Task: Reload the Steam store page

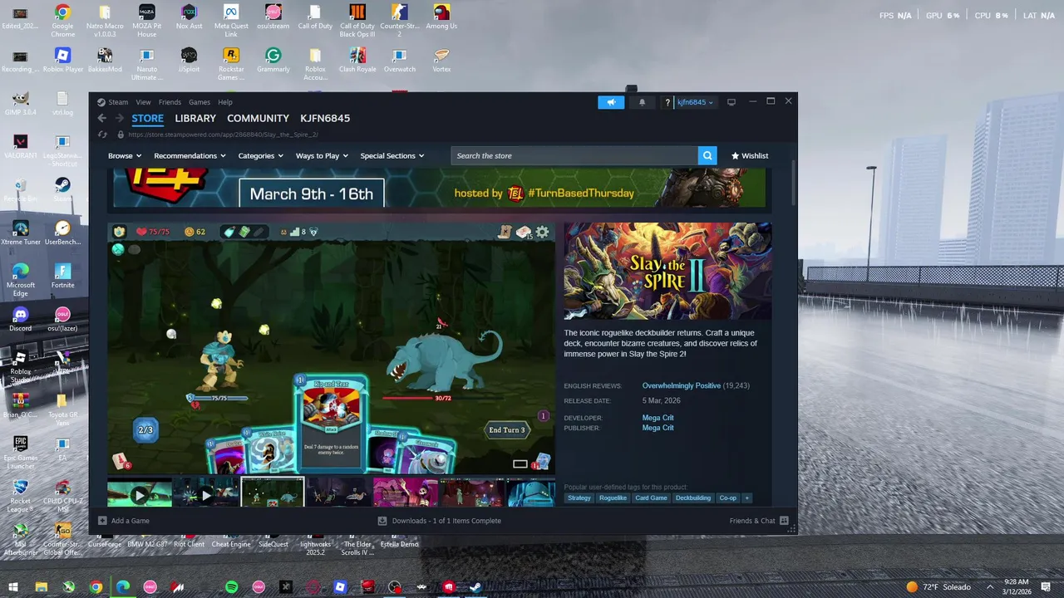Action: 102,135
